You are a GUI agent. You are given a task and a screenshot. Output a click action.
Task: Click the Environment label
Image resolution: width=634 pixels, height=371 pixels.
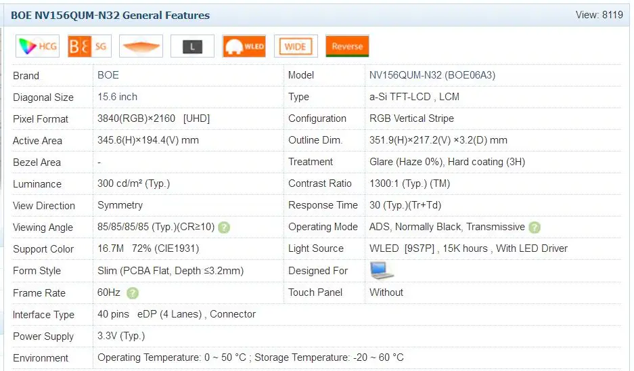click(41, 358)
